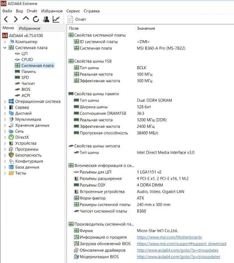234x263 pixels.
Task: Expand the Дисплей tree node
Action: [x=5, y=113]
